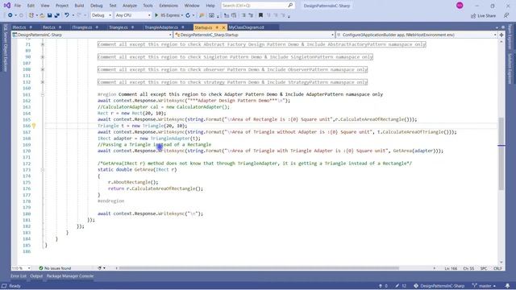Click the Save file toolbar icon
Viewport: 516px width, 290px height.
click(49, 15)
